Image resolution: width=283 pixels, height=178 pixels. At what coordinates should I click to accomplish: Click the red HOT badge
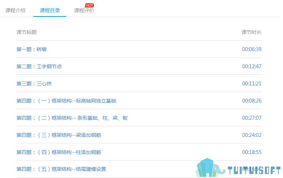(x=89, y=5)
